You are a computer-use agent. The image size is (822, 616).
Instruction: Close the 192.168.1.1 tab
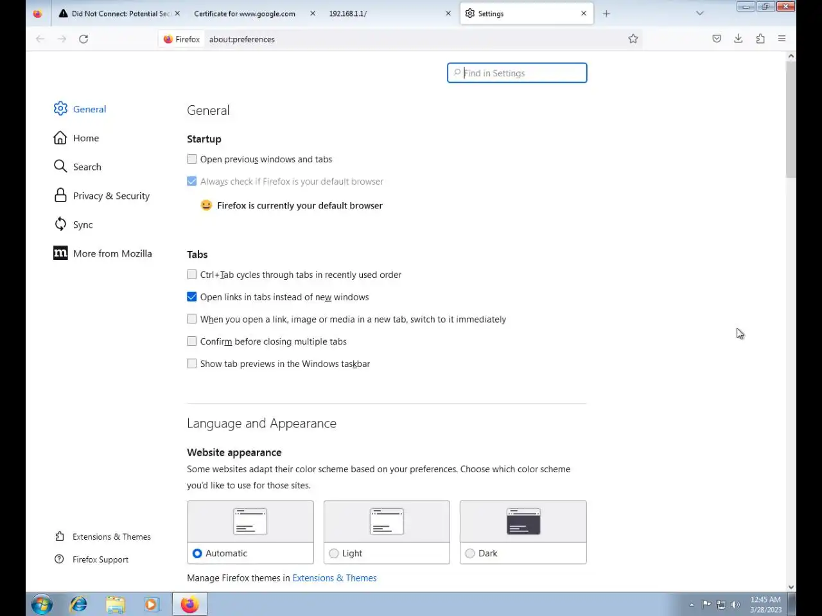click(448, 13)
